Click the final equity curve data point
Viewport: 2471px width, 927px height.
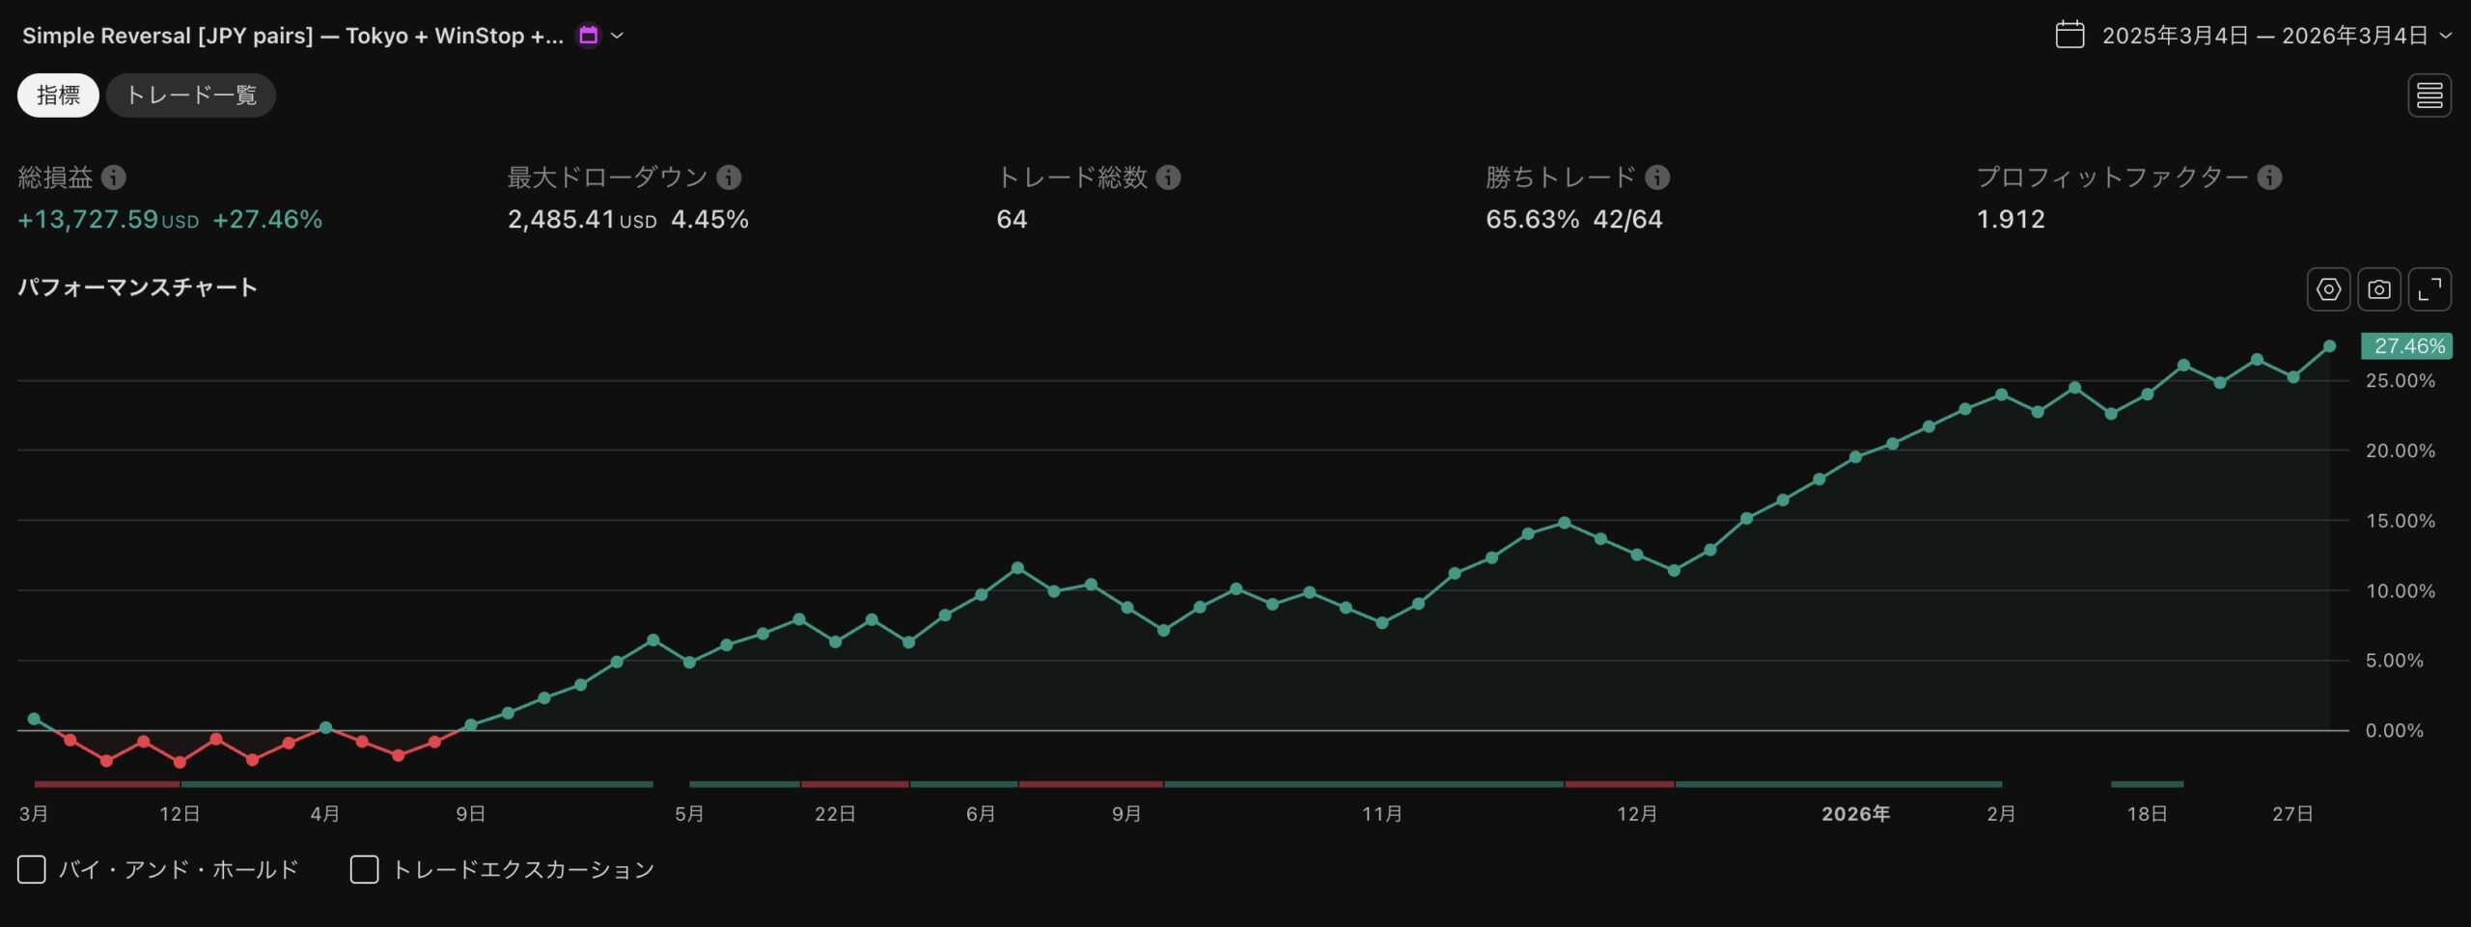pos(2331,344)
